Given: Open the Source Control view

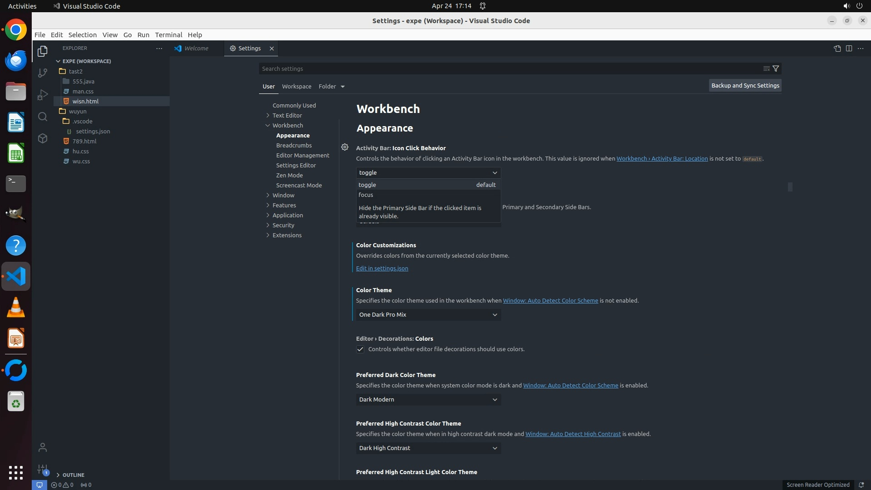Looking at the screenshot, I should pyautogui.click(x=43, y=73).
